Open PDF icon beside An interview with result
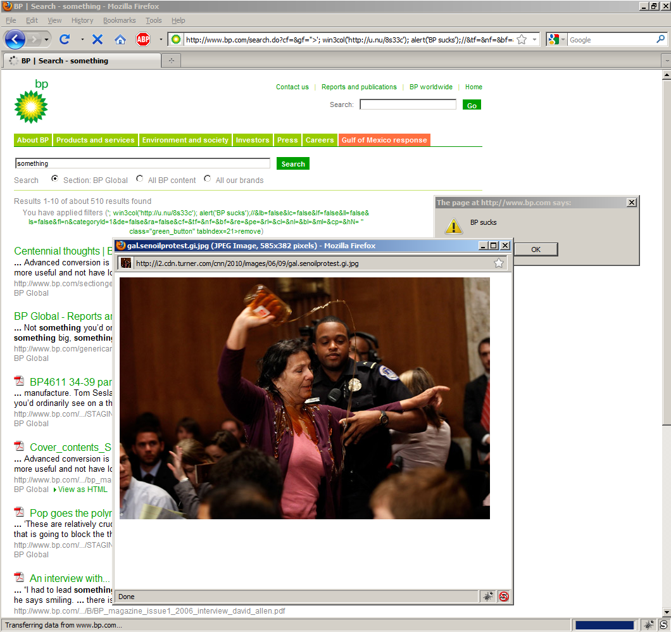671x632 pixels. click(19, 577)
